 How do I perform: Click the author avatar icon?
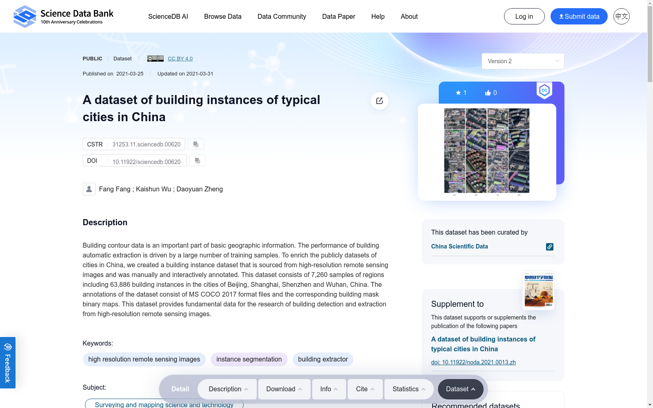click(x=89, y=189)
